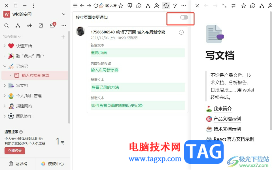272x170 pixels.
Task: Click the 写文档 page title
Action: (x=220, y=56)
